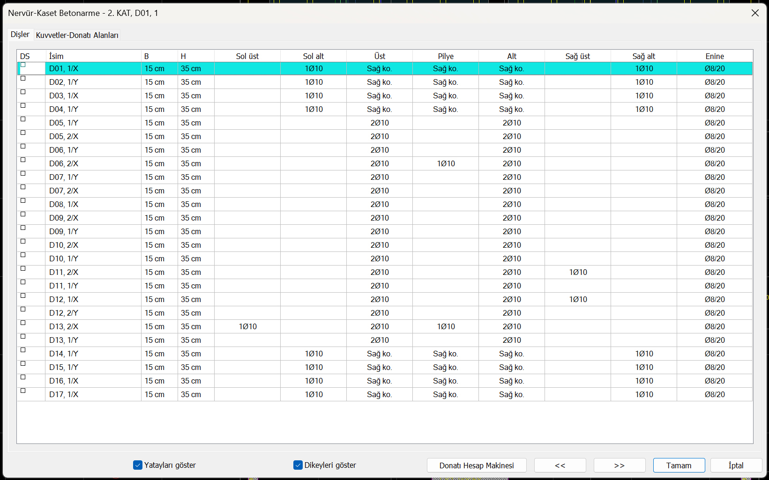
Task: Check the DS box for row D13, 2/X
Action: 23,323
